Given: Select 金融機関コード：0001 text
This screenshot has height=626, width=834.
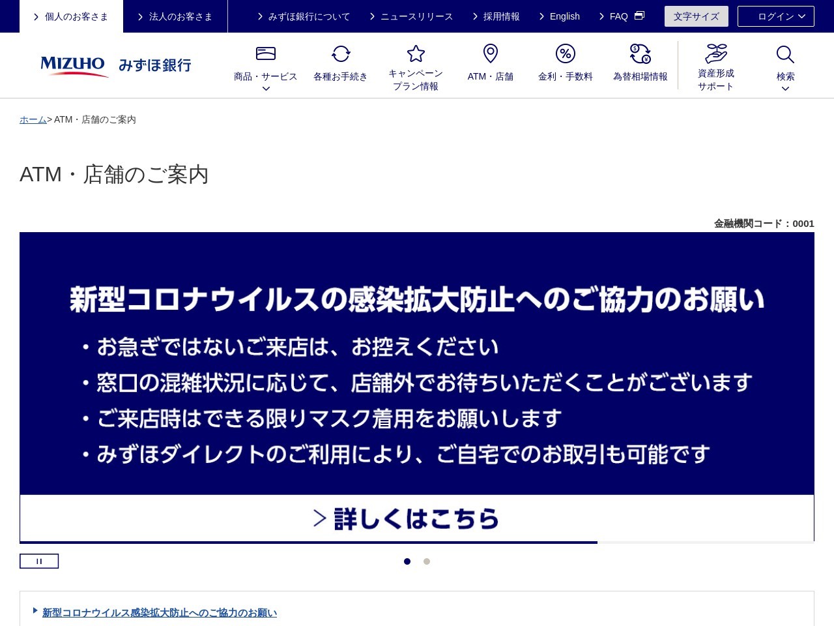Looking at the screenshot, I should pos(764,223).
